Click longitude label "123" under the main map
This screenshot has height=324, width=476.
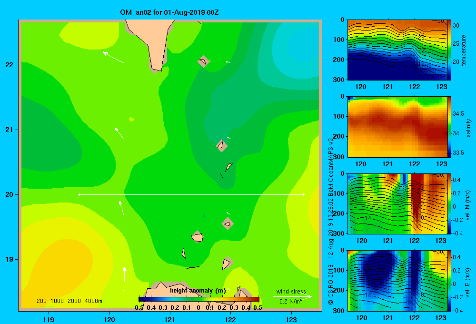coord(291,319)
